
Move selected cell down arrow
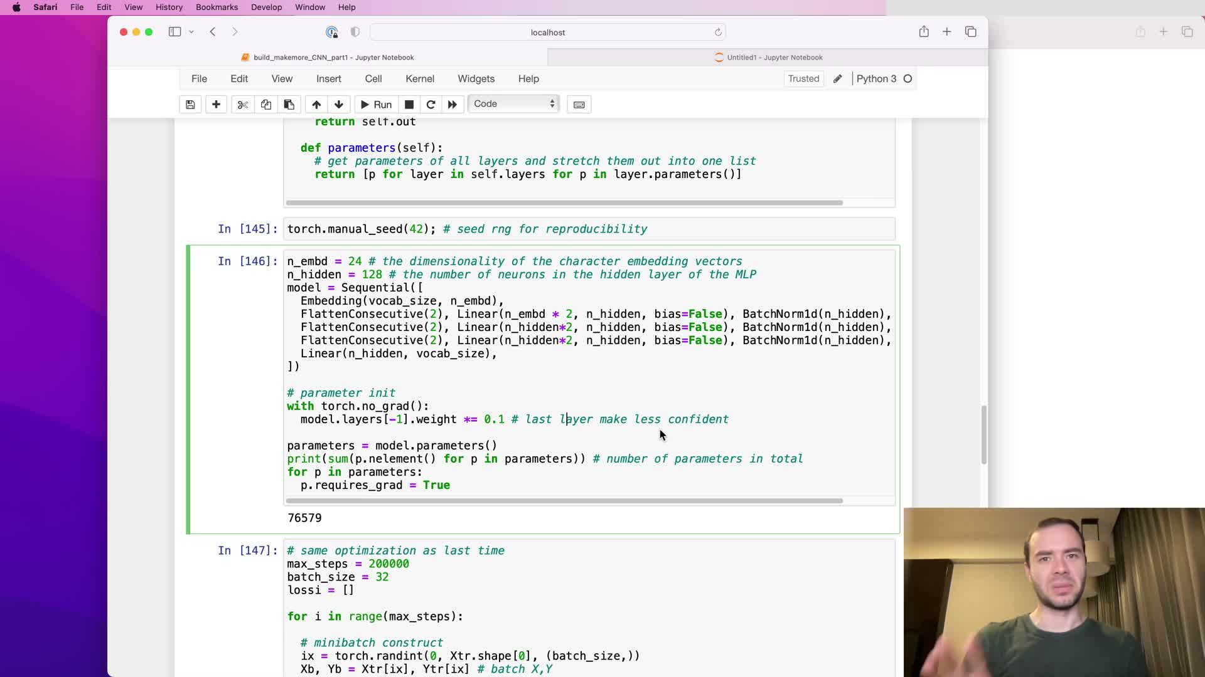339,105
